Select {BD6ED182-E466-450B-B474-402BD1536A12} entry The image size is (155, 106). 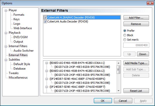coord(77,71)
